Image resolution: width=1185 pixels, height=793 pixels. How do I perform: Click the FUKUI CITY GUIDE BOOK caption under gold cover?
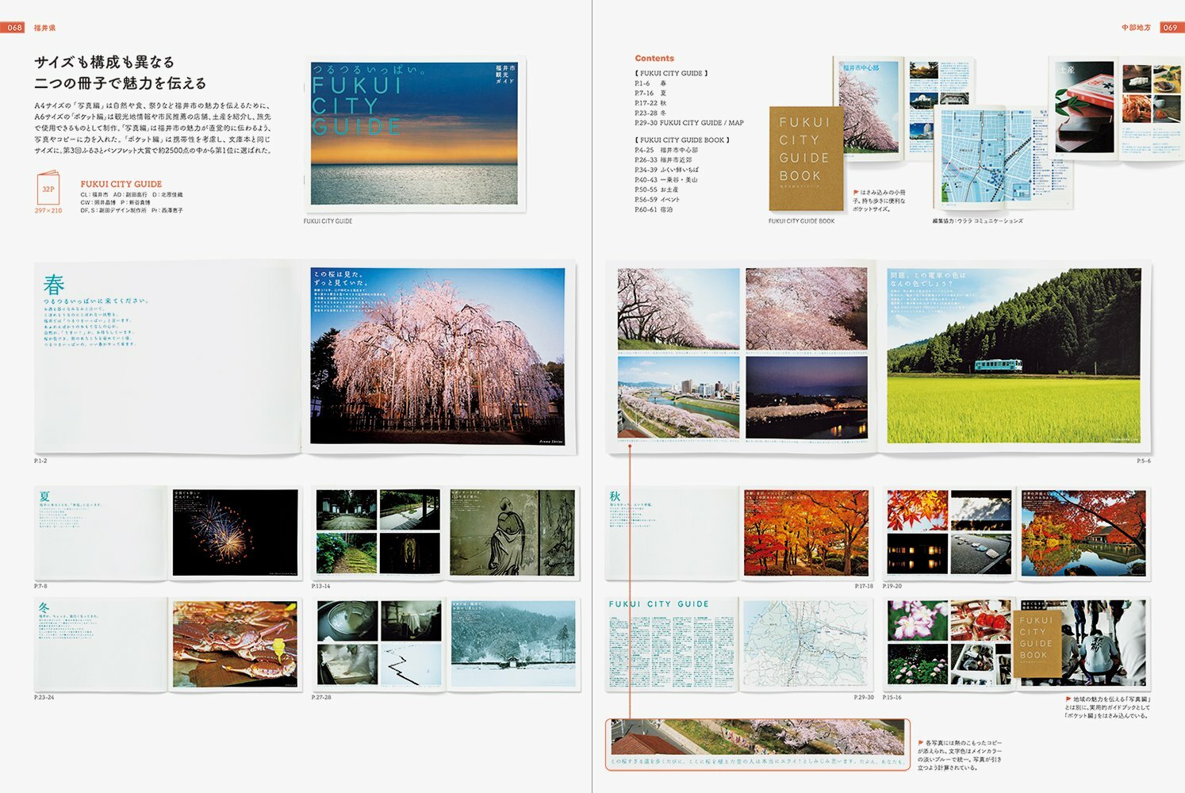pos(801,221)
